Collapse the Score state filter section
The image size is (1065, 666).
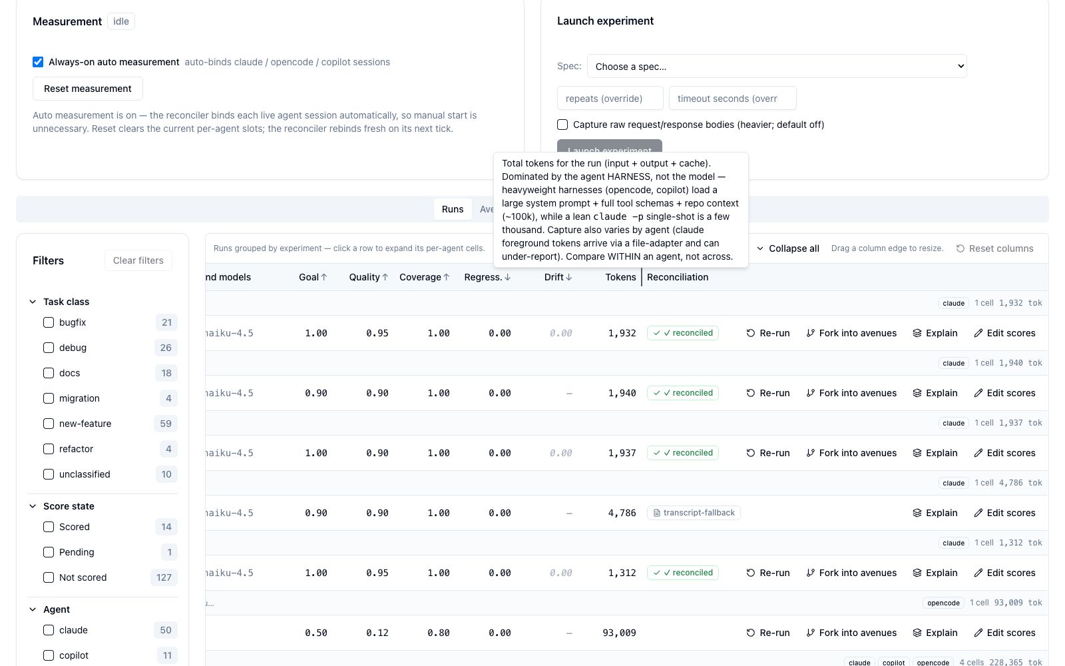point(33,506)
